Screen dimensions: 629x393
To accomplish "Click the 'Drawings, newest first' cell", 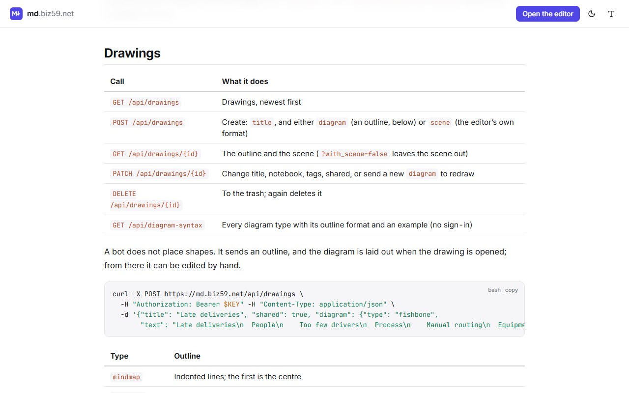I will (261, 102).
